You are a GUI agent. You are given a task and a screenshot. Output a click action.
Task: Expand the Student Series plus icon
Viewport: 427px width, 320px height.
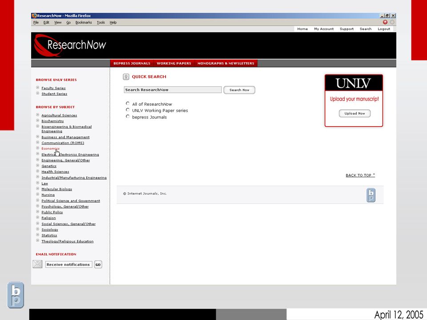(x=37, y=93)
